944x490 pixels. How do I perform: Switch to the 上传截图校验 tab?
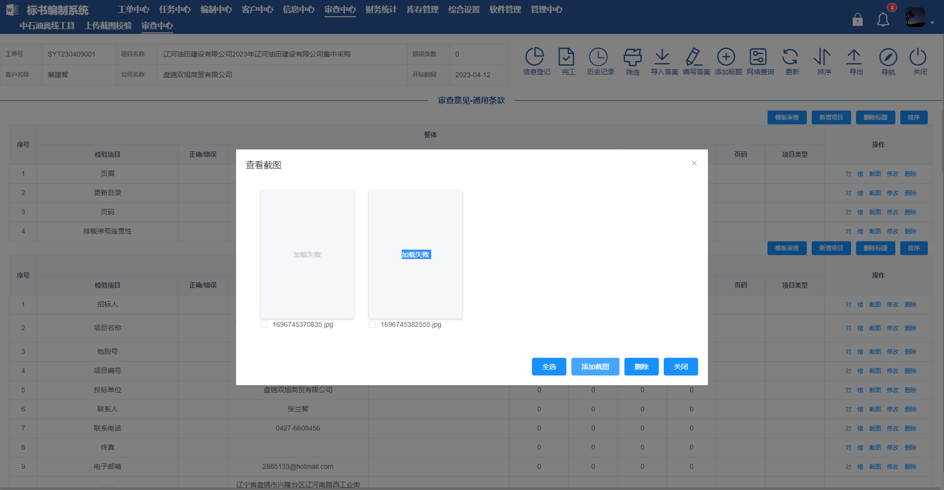coord(108,26)
